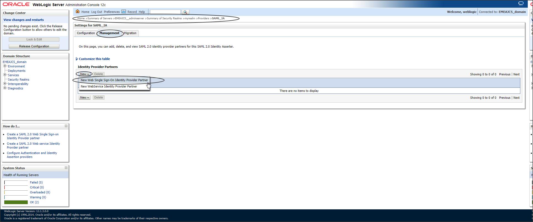
Task: Open Diagnostics in Domain Structure
Action: point(15,88)
